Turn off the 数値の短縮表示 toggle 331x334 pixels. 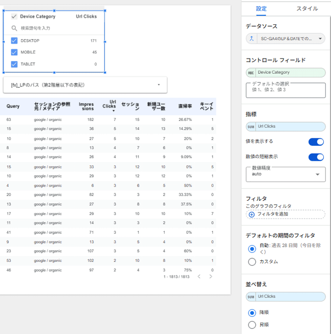(316, 157)
